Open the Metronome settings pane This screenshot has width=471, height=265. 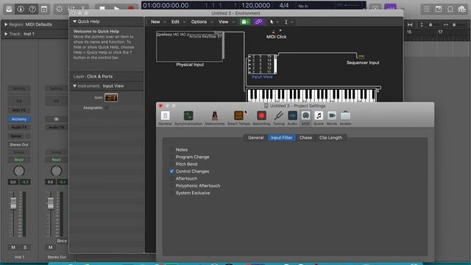click(x=214, y=118)
